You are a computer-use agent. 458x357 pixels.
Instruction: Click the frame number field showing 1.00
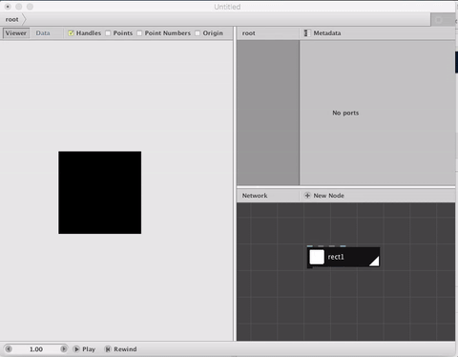click(x=36, y=349)
